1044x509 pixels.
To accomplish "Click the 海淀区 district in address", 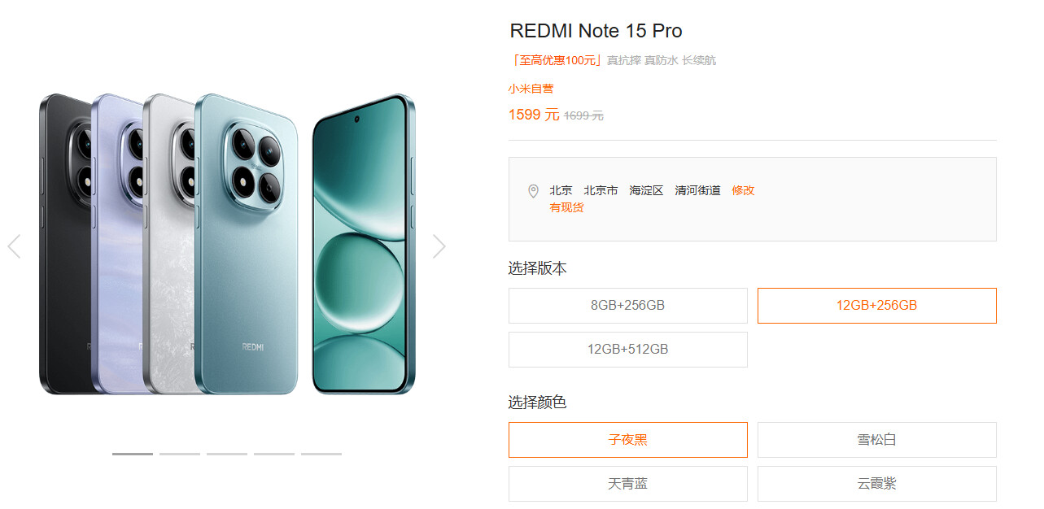I will click(x=646, y=190).
